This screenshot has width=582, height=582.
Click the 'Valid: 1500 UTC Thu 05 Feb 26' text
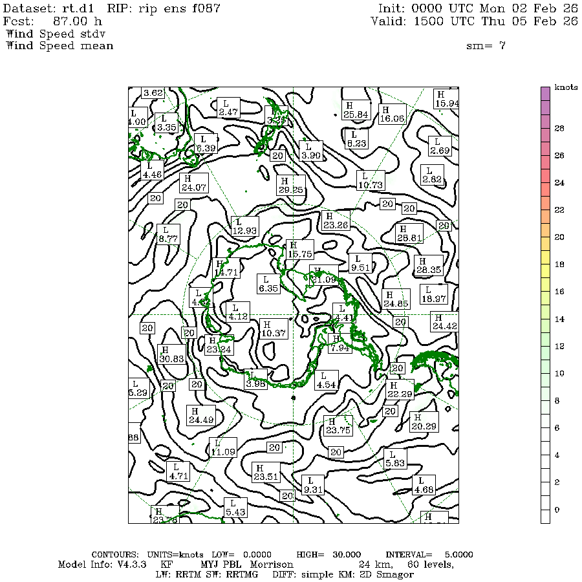(x=475, y=21)
